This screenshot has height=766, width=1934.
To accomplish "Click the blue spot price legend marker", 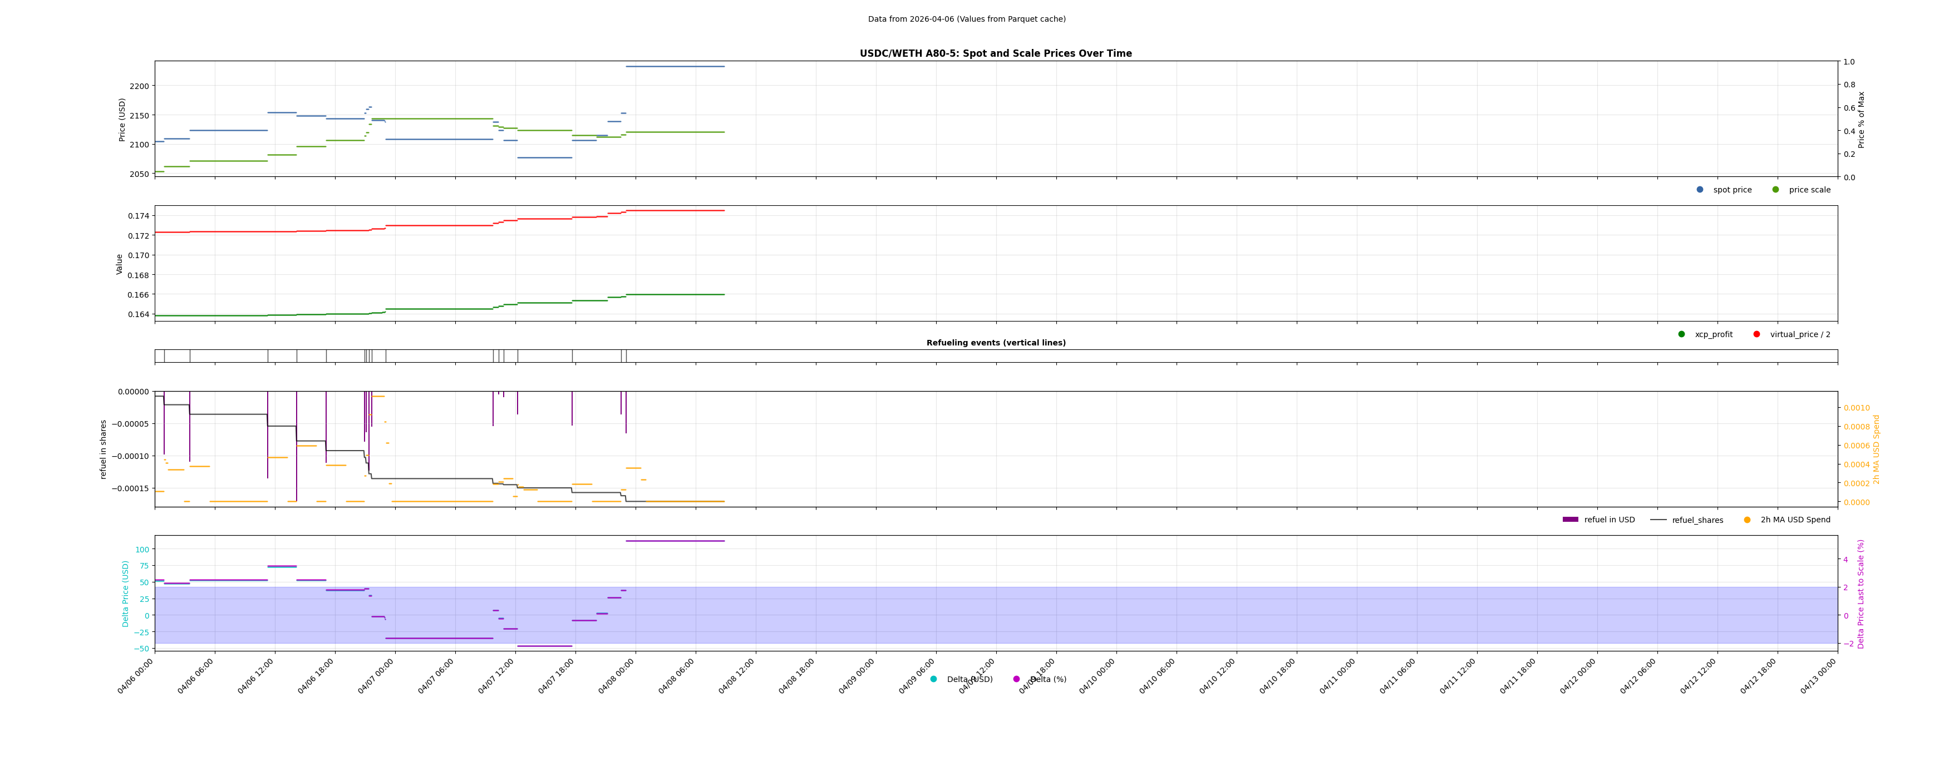I will (x=1700, y=190).
